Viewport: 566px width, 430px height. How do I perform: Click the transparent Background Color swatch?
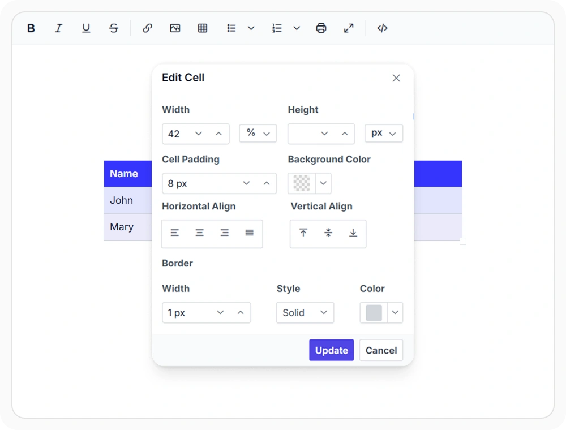302,183
